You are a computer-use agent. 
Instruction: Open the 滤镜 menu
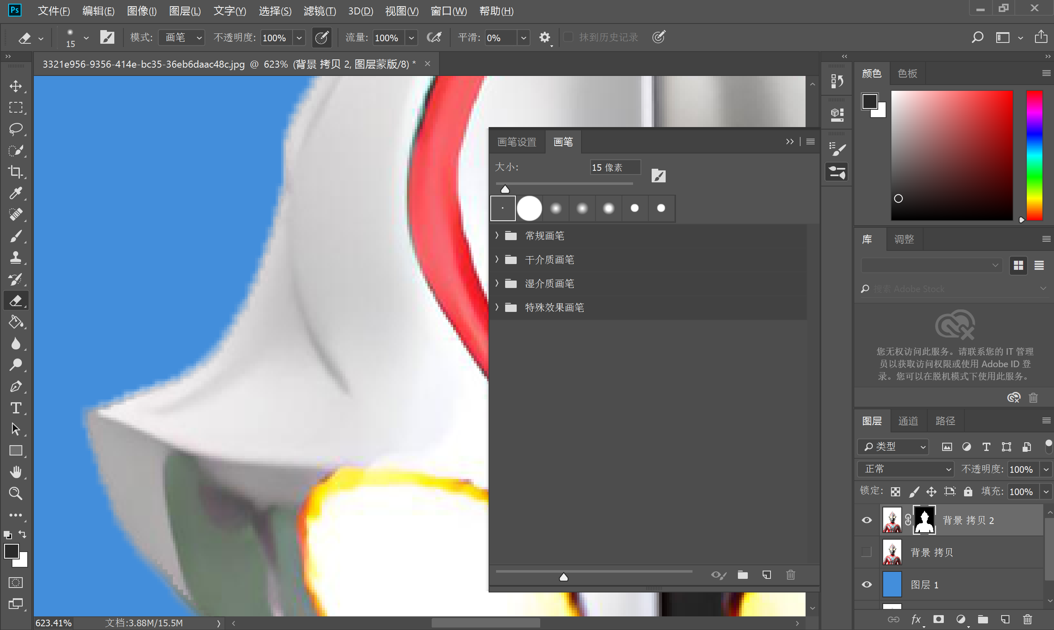[320, 11]
